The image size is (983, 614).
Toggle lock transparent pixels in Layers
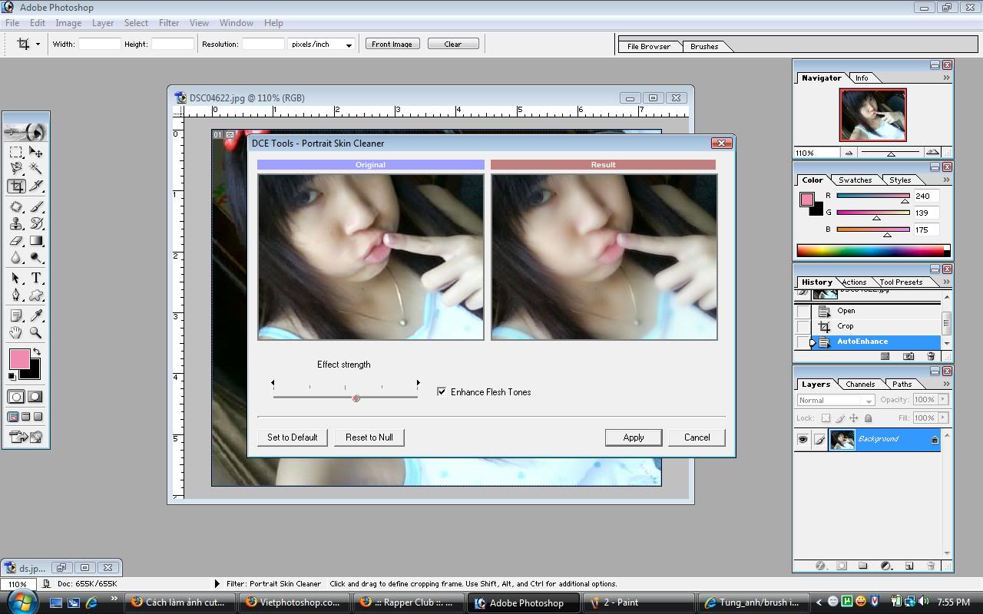826,418
